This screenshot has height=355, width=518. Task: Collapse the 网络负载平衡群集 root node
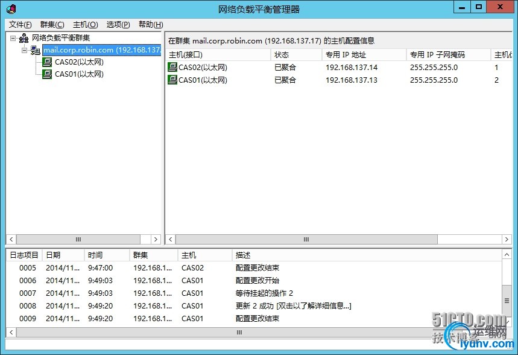pyautogui.click(x=13, y=39)
